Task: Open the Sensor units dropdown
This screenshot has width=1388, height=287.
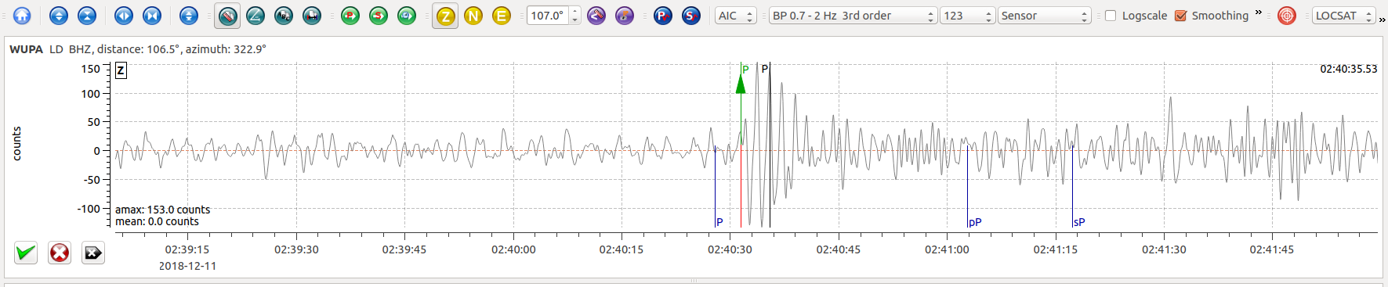Action: click(x=1044, y=16)
